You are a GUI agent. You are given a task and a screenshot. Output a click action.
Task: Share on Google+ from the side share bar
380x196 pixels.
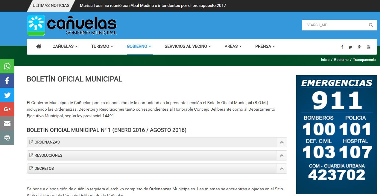pos(7,109)
